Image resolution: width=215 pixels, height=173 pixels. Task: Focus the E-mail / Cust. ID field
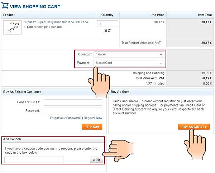(x=73, y=102)
